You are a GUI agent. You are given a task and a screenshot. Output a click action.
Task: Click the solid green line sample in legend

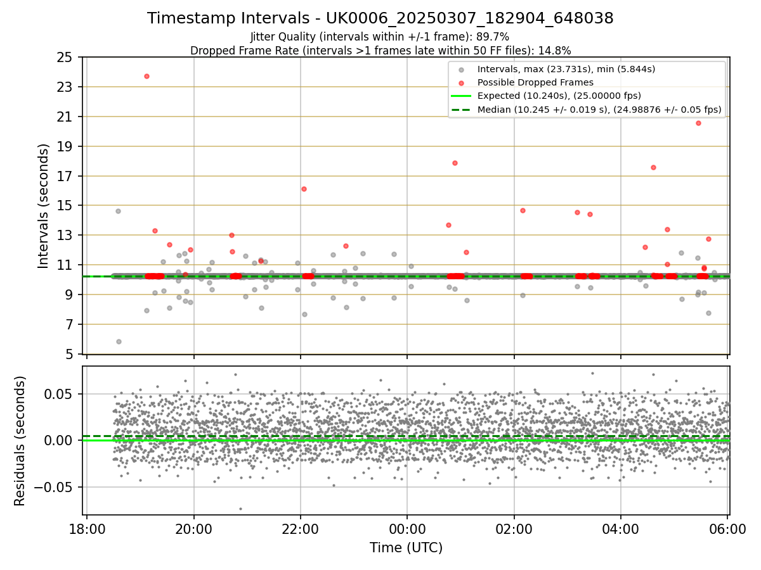click(x=462, y=96)
